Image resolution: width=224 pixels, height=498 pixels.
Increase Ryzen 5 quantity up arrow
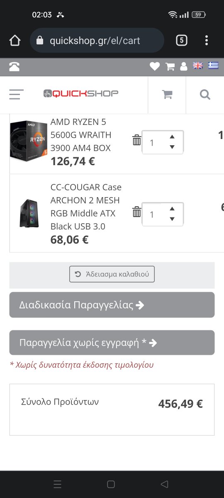tap(172, 137)
